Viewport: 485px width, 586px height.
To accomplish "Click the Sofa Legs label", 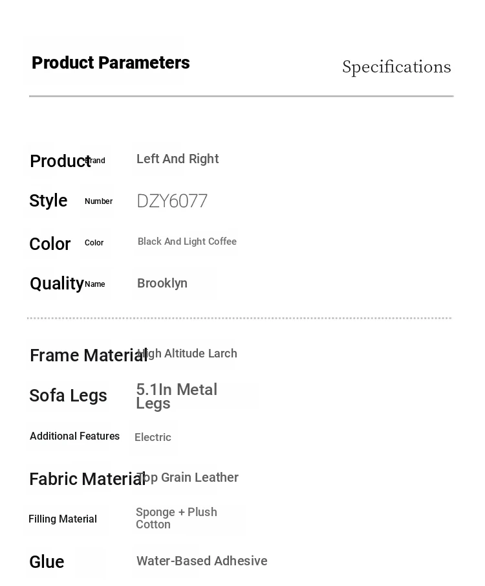I will tap(69, 396).
